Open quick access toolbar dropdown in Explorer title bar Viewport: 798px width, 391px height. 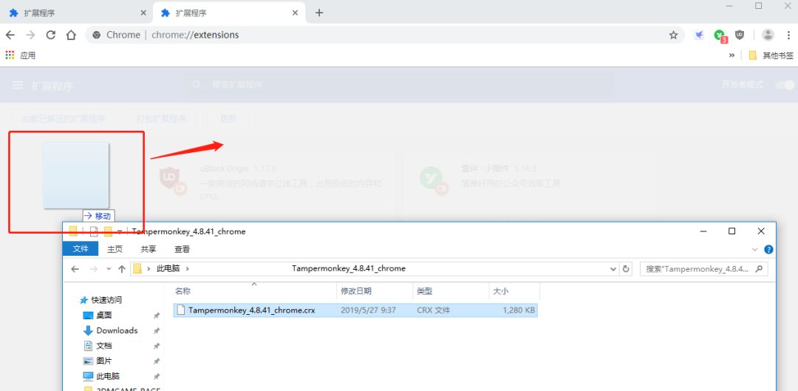(119, 231)
